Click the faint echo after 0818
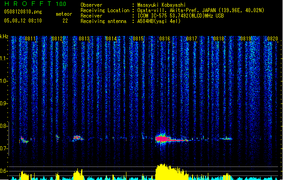 coord(226,139)
